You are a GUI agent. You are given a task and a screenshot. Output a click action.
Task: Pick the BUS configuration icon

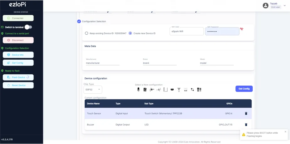(x=186, y=90)
